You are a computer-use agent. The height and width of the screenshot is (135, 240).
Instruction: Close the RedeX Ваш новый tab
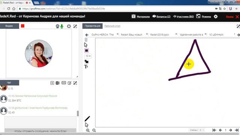147,34
